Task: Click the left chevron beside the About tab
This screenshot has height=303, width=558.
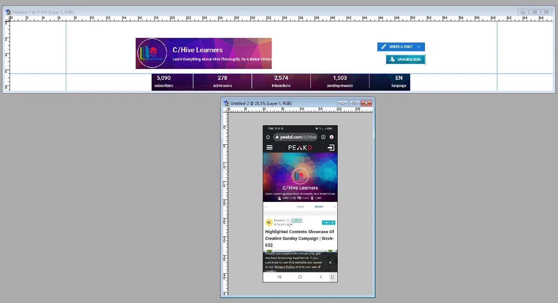Action: tap(265, 207)
